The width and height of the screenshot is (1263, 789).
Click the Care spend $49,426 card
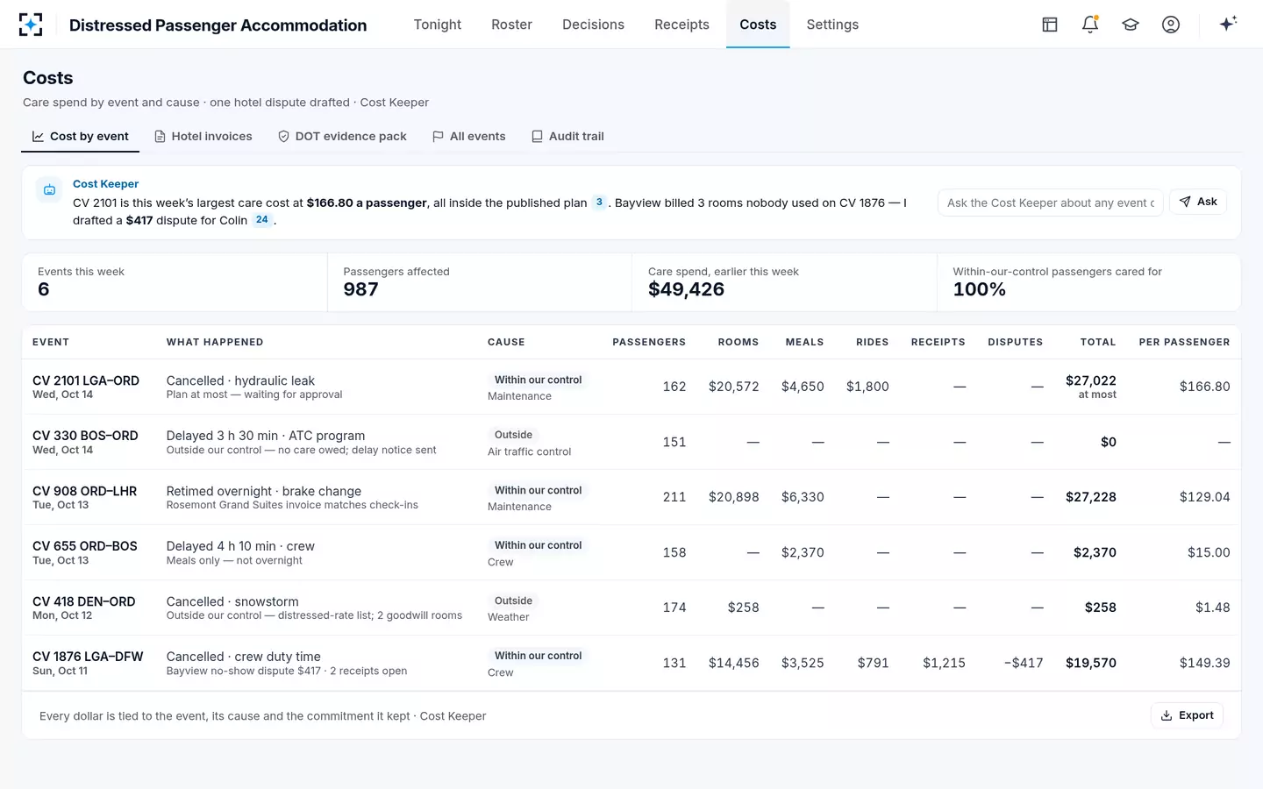click(x=784, y=282)
